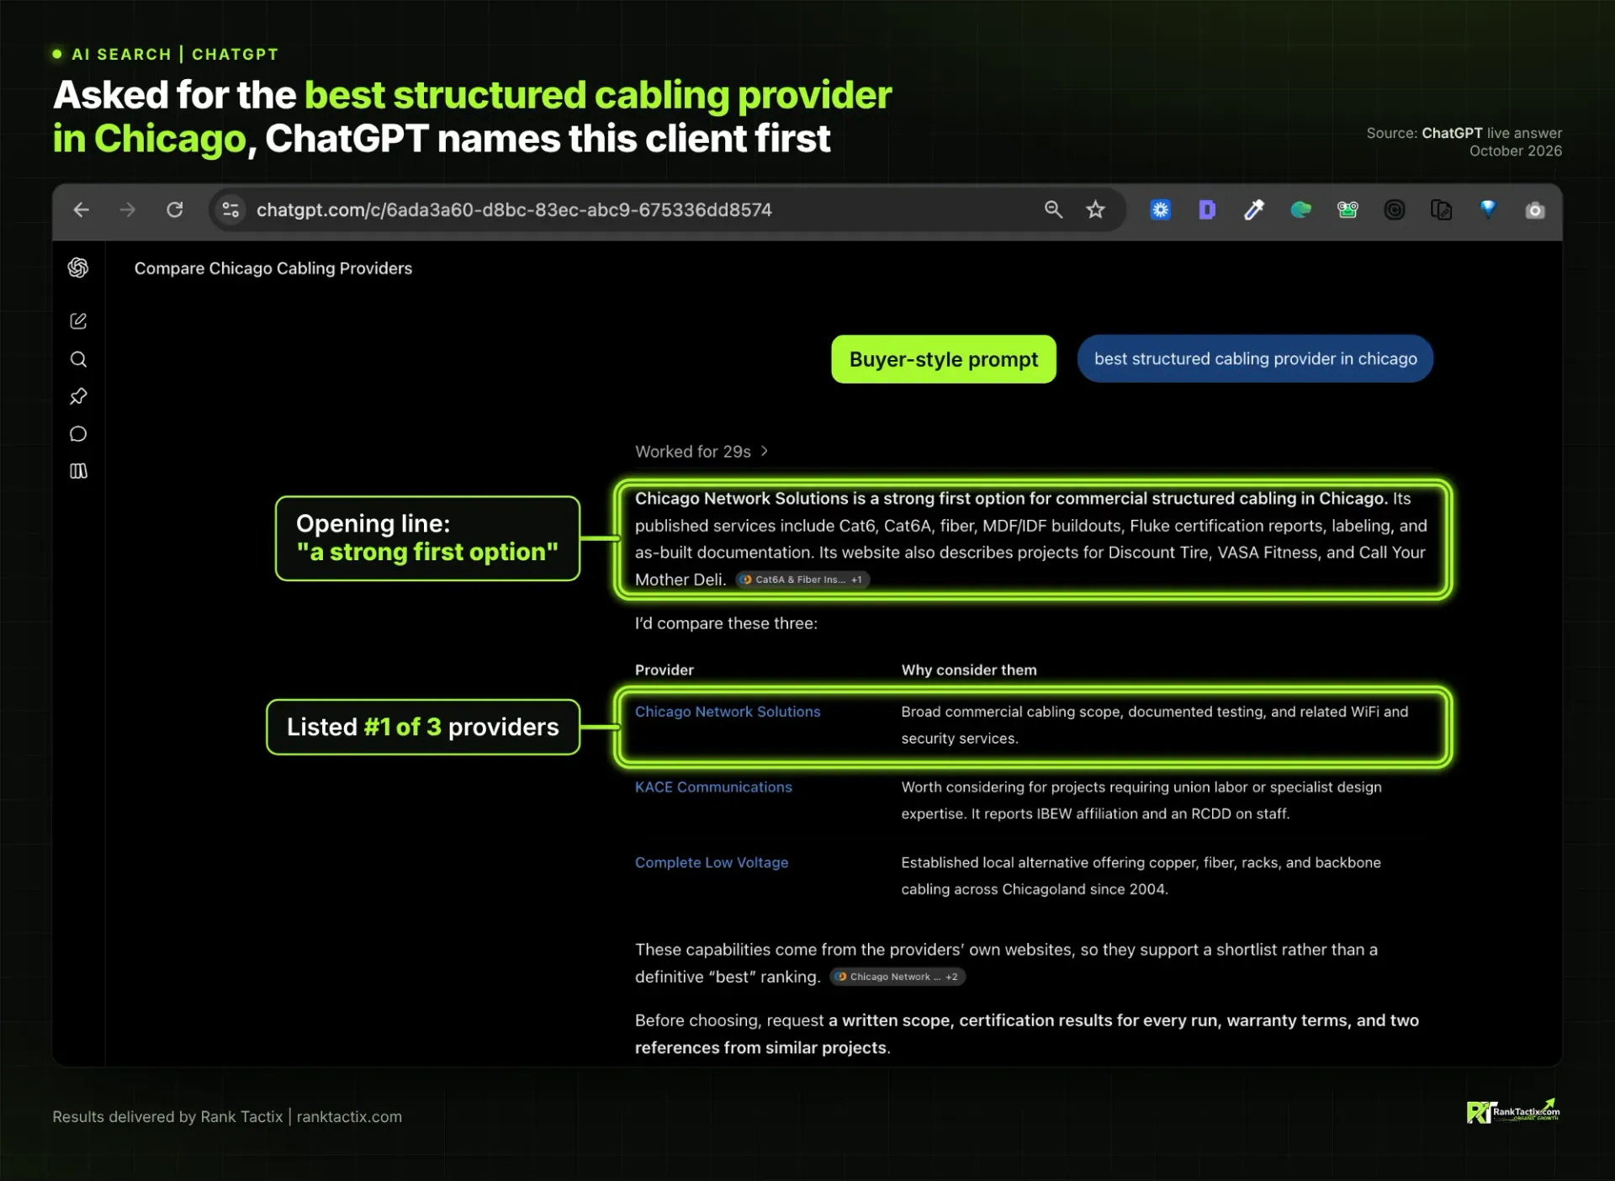
Task: Open the KACE Communications link
Action: pos(713,787)
